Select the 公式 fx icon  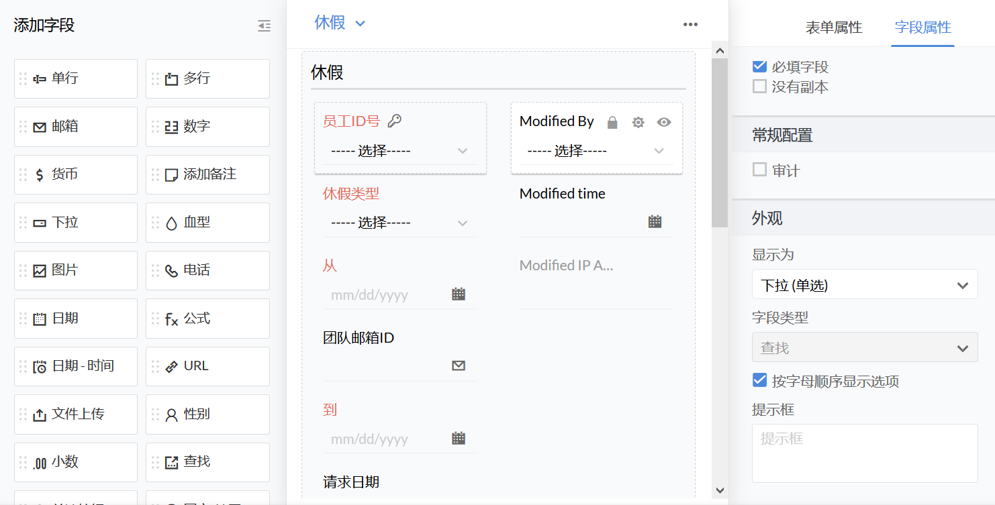click(x=171, y=319)
